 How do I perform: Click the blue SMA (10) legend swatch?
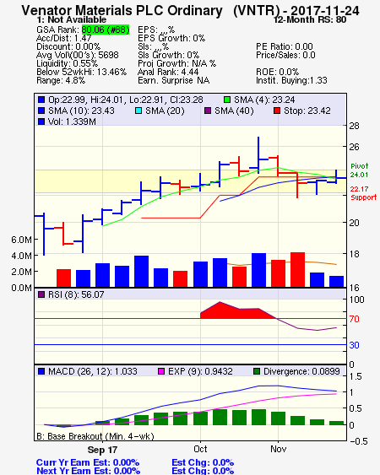click(41, 111)
